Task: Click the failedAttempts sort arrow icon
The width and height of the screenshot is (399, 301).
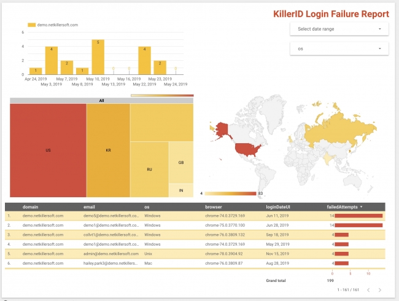Action: [x=362, y=207]
